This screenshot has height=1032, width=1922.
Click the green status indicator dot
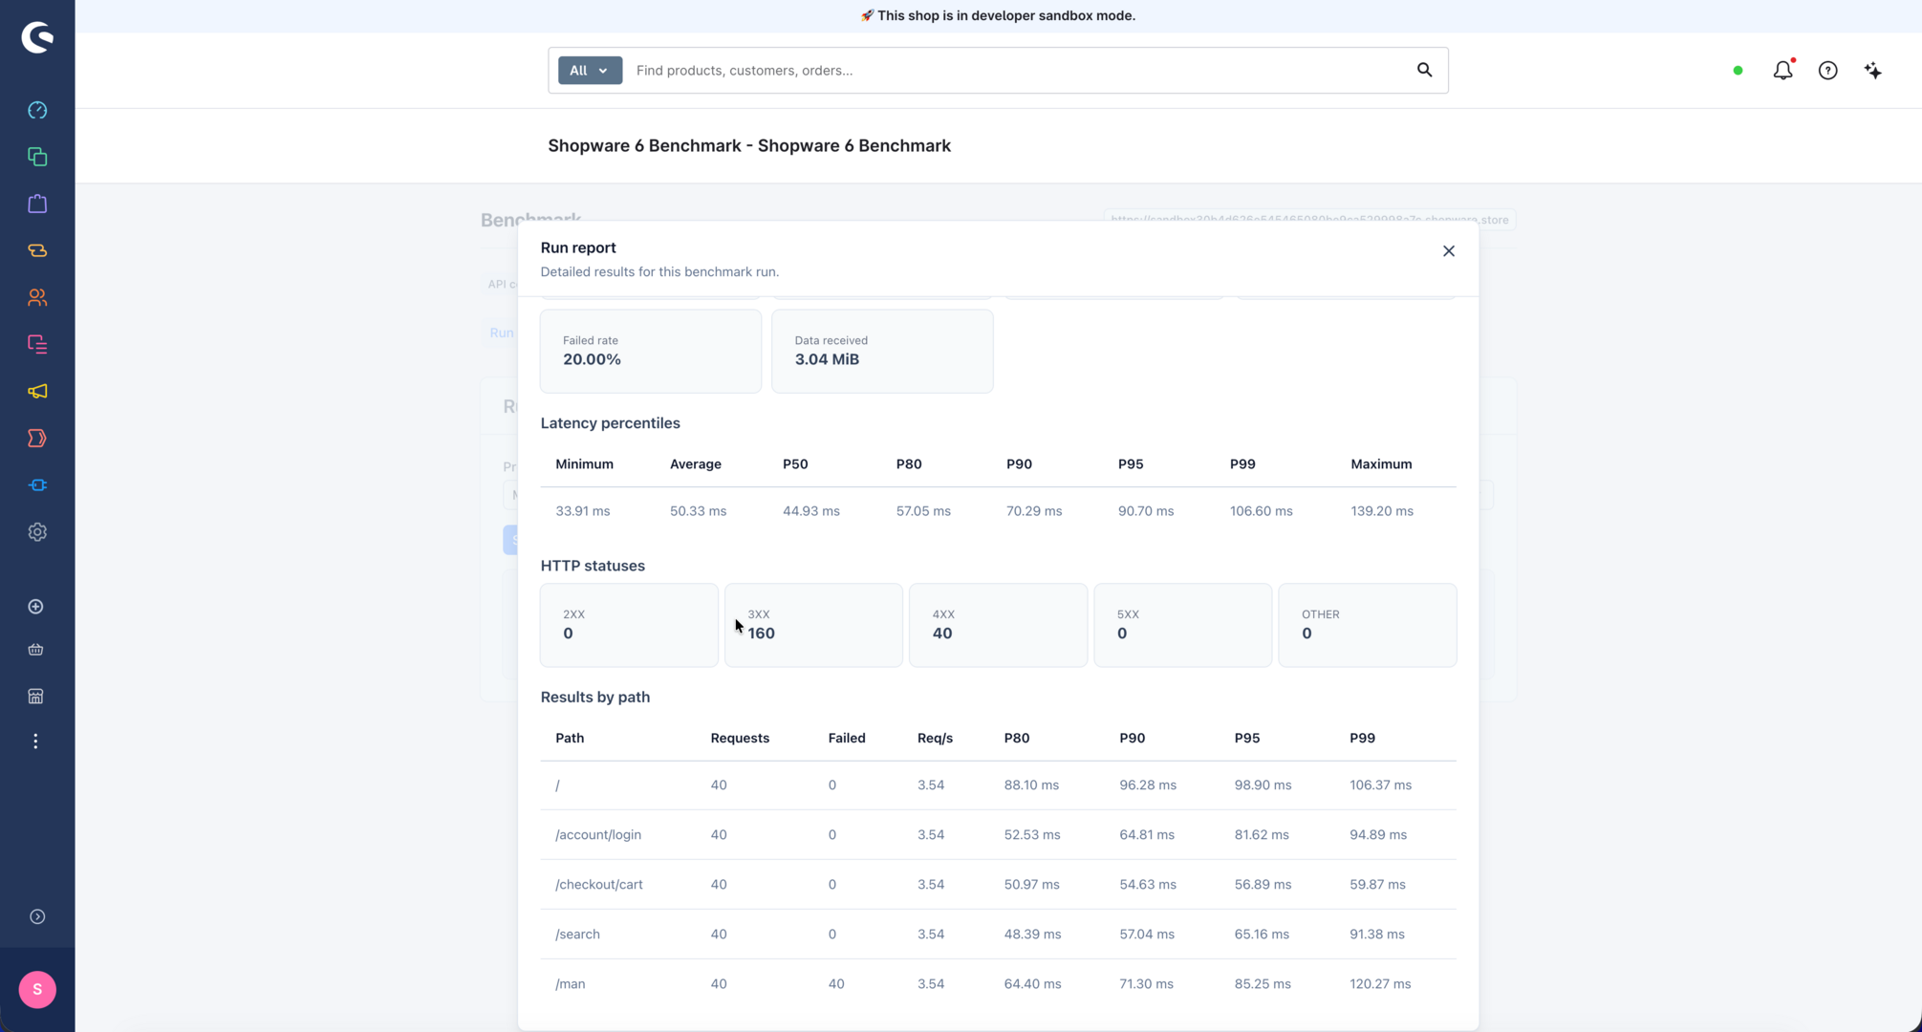(x=1738, y=70)
